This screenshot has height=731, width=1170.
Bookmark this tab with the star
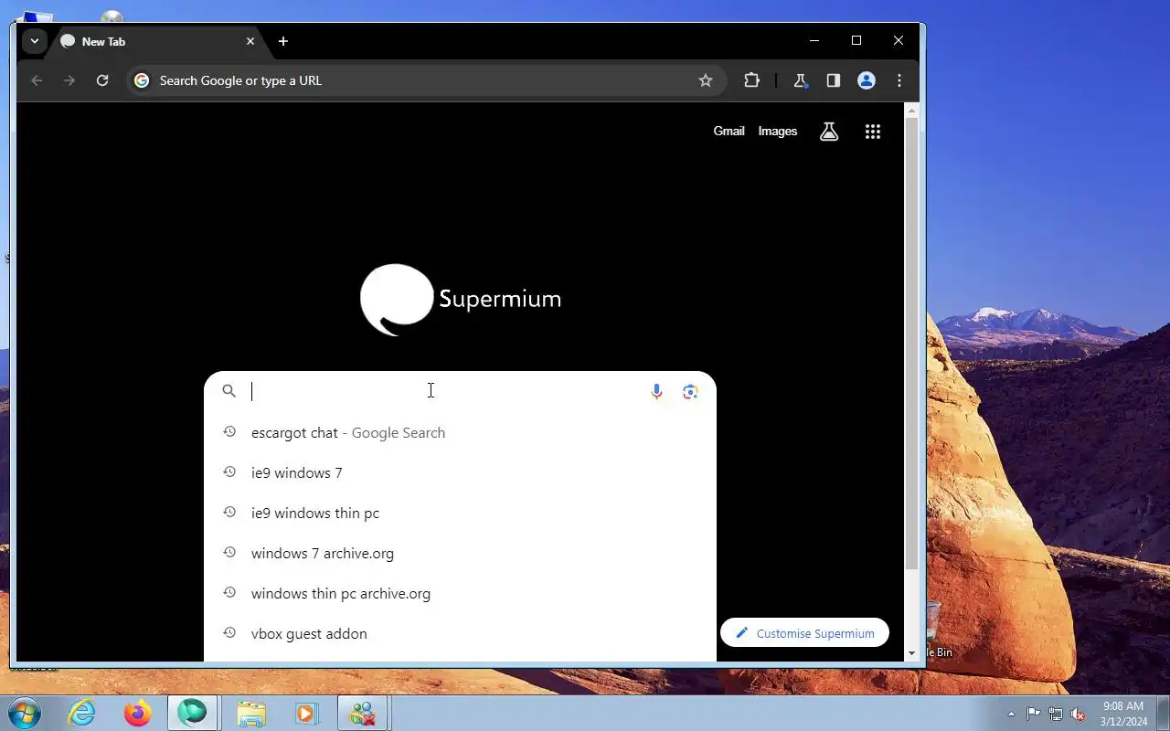706,80
